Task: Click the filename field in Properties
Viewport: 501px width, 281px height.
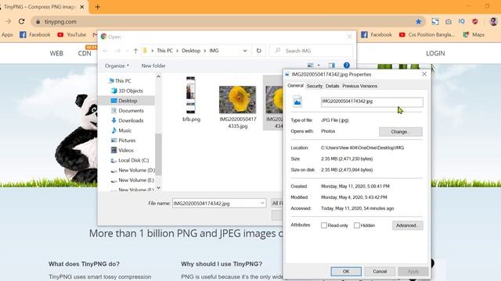Action: [x=372, y=102]
